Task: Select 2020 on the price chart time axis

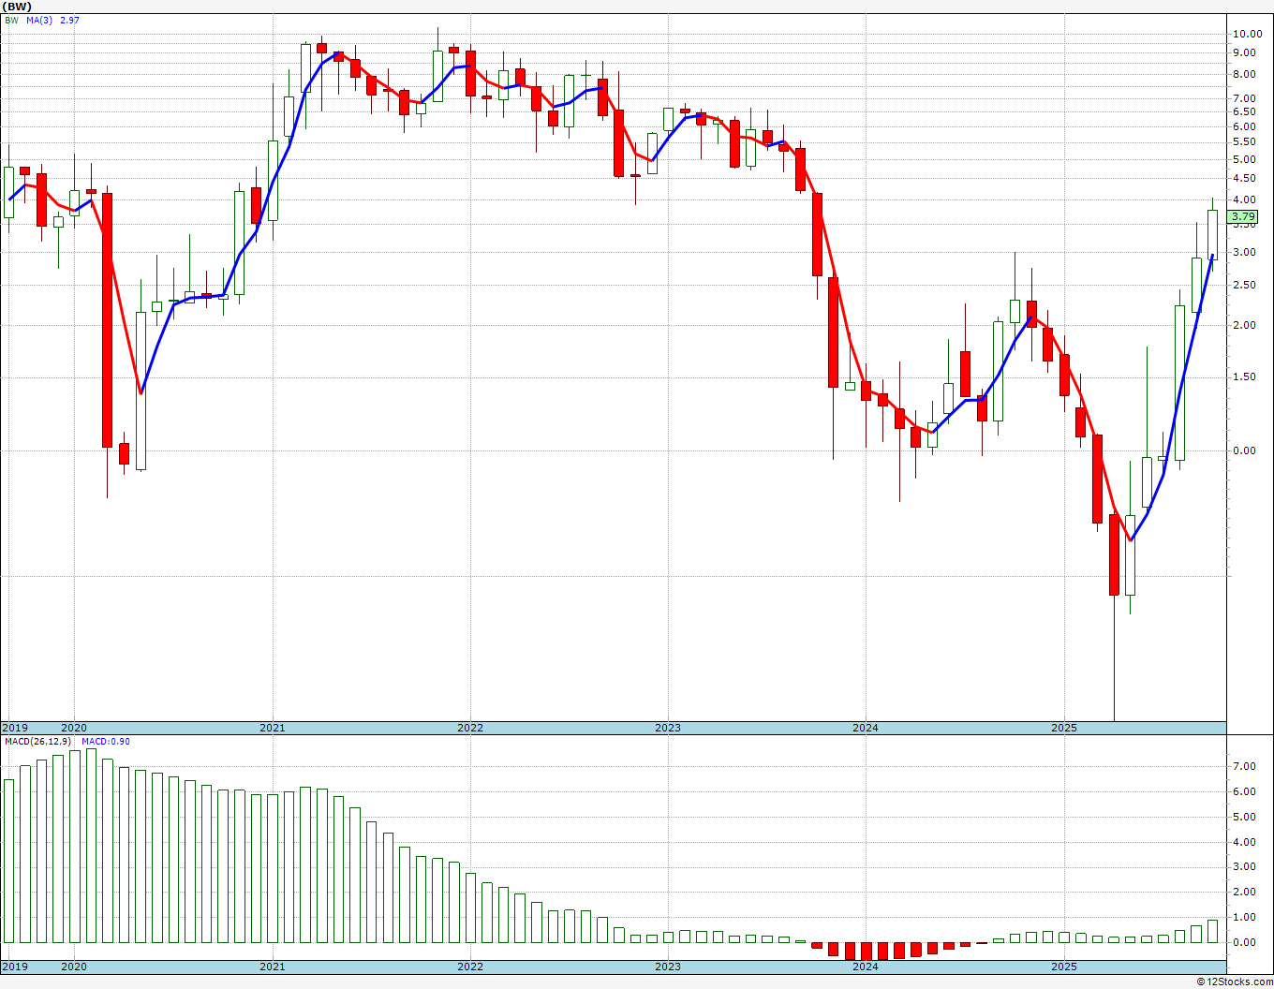Action: point(74,728)
